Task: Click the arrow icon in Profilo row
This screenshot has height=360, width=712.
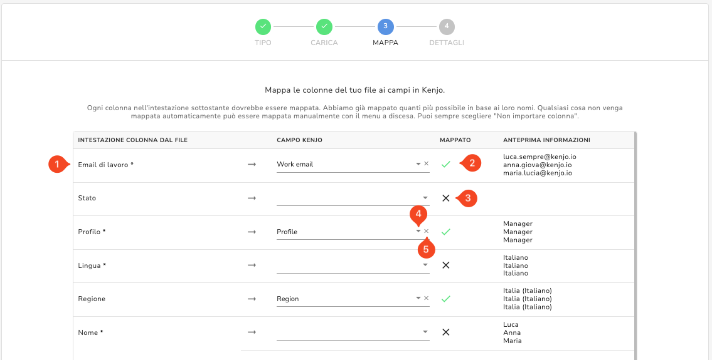Action: tap(252, 232)
